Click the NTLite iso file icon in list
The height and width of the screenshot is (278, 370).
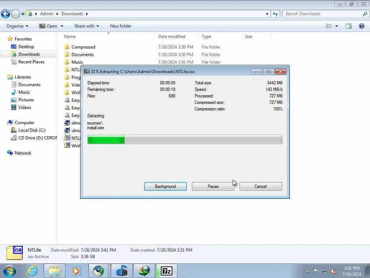[x=67, y=138]
